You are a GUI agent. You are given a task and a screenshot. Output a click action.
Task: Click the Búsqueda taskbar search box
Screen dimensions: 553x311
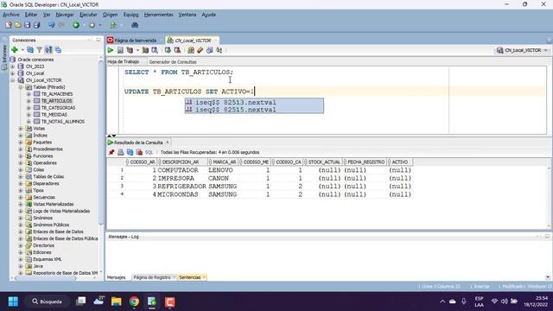(x=47, y=301)
